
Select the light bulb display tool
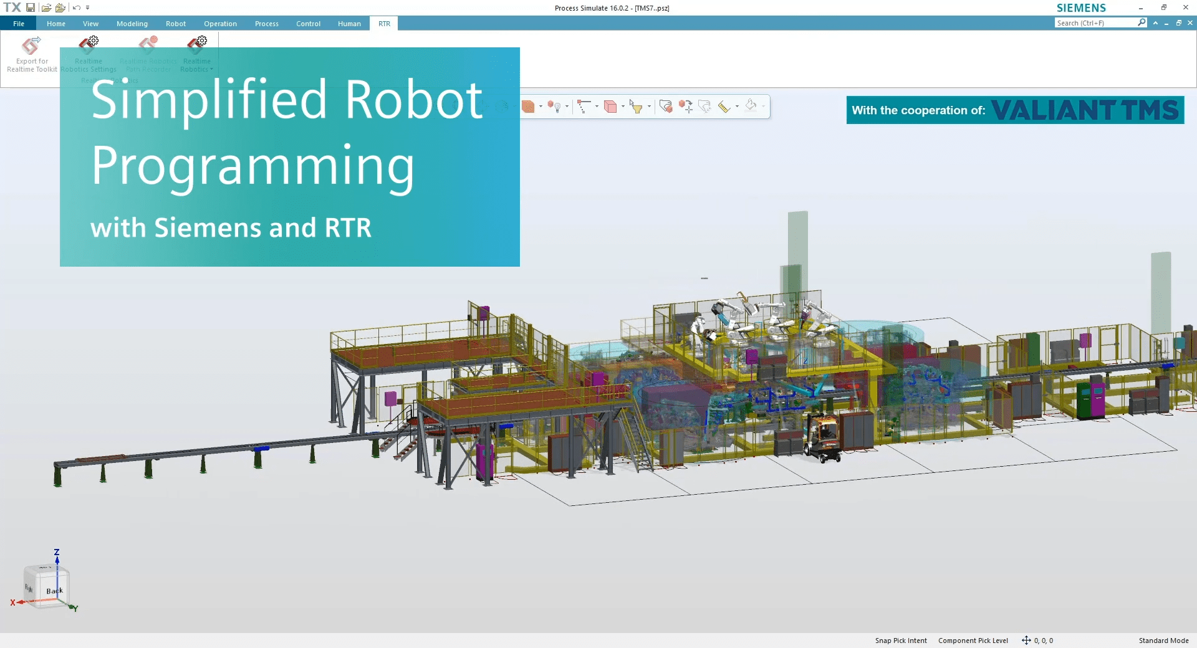click(x=557, y=107)
